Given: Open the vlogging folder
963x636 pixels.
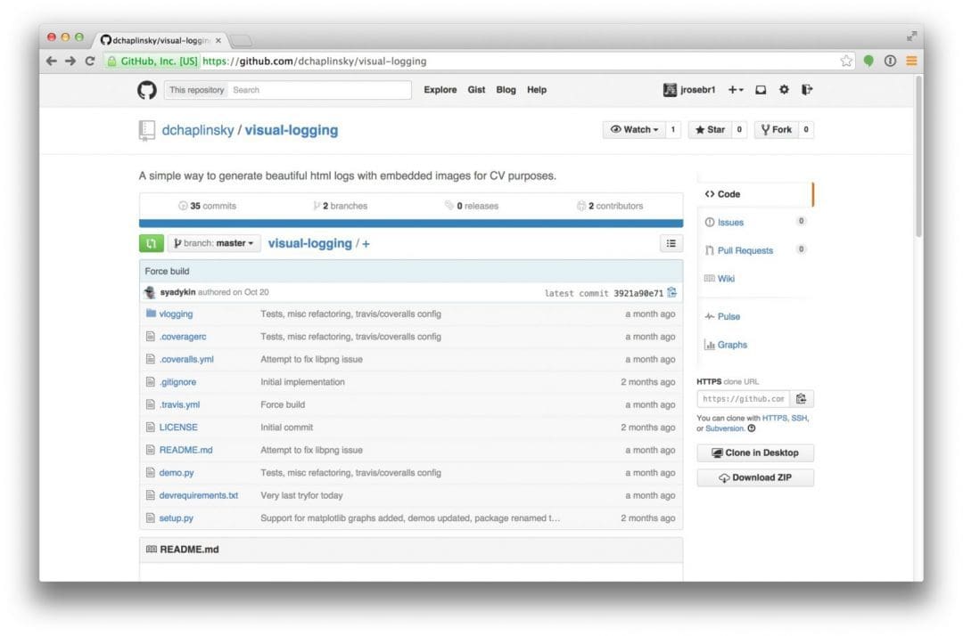Looking at the screenshot, I should pos(176,314).
